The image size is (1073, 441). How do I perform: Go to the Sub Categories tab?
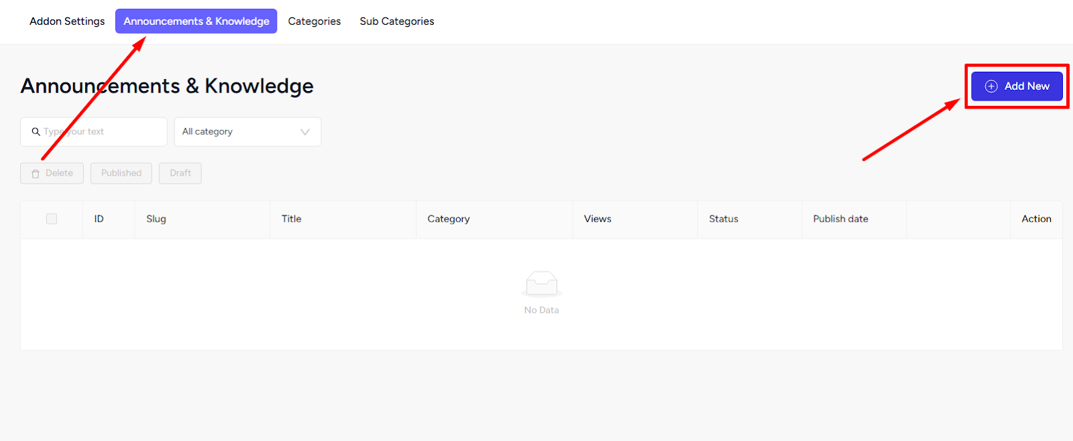[397, 21]
